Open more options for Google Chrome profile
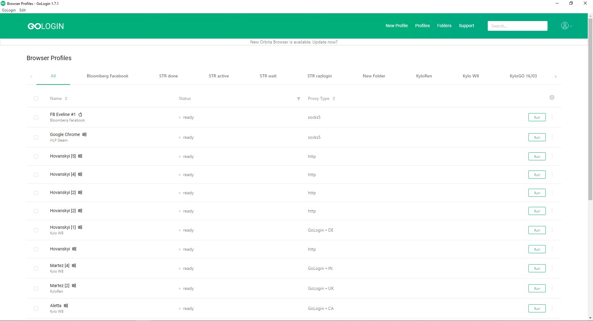This screenshot has width=593, height=321. pos(552,137)
